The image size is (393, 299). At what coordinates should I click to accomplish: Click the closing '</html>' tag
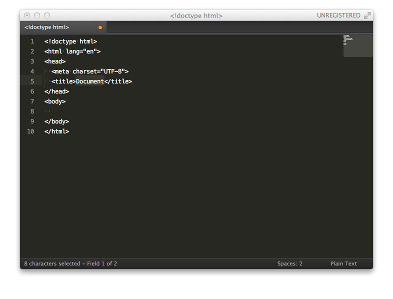click(56, 131)
